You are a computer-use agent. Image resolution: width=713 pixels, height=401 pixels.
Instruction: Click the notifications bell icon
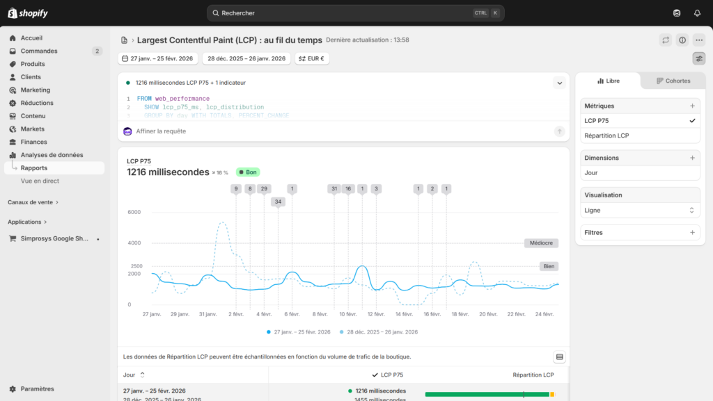click(x=698, y=13)
